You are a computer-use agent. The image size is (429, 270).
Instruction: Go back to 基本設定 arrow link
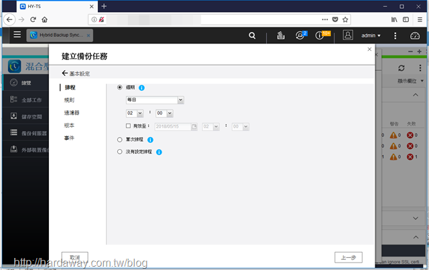pyautogui.click(x=76, y=74)
